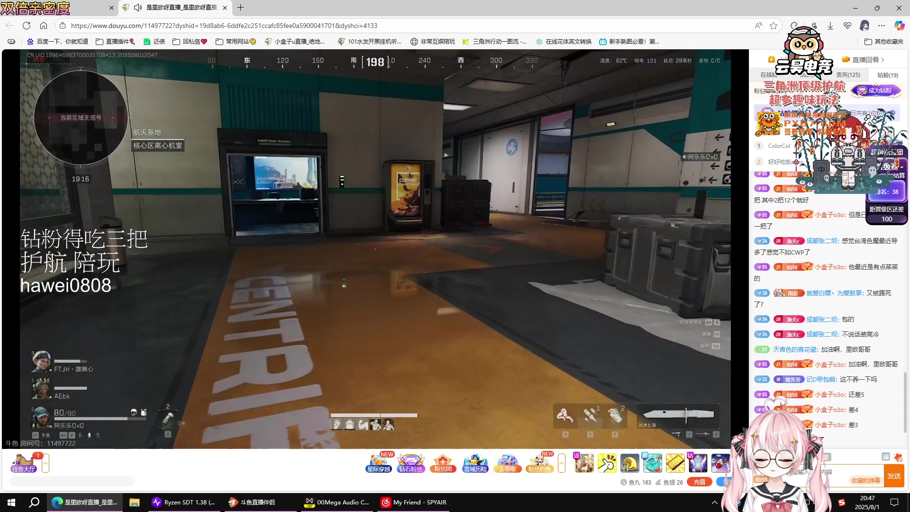Open the Windows Start menu

point(11,503)
